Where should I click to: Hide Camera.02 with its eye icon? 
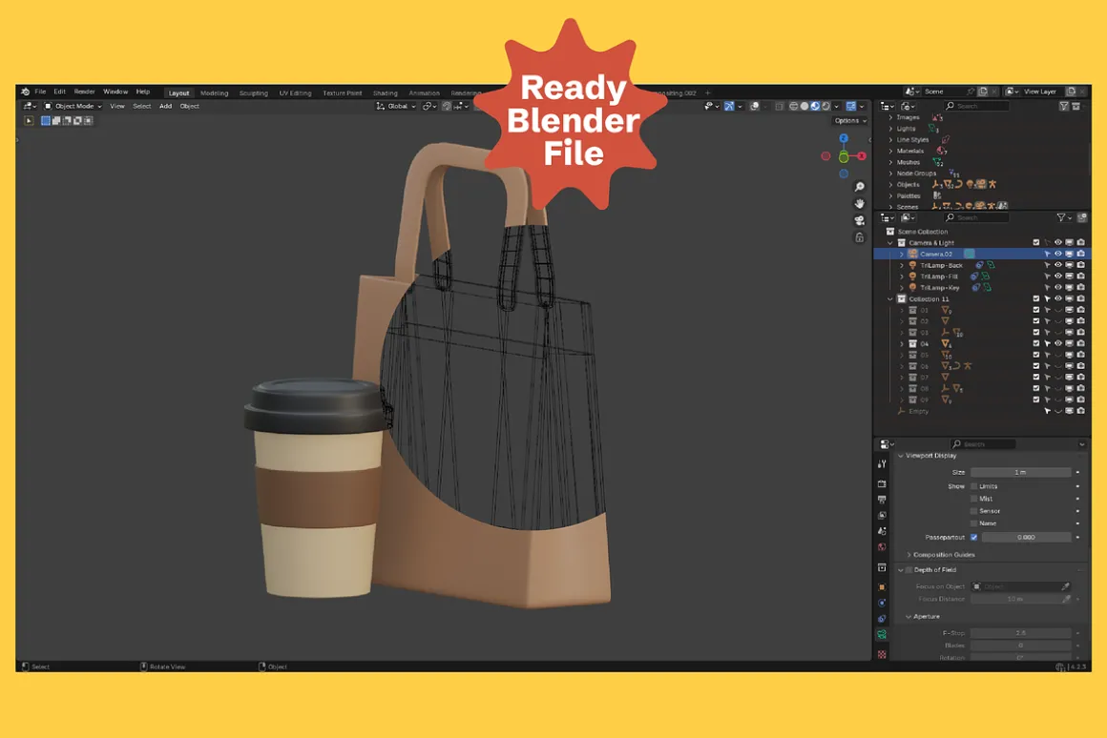tap(1057, 254)
